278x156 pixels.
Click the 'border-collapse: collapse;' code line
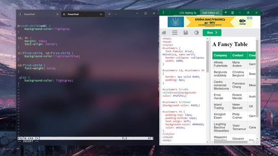185,58
